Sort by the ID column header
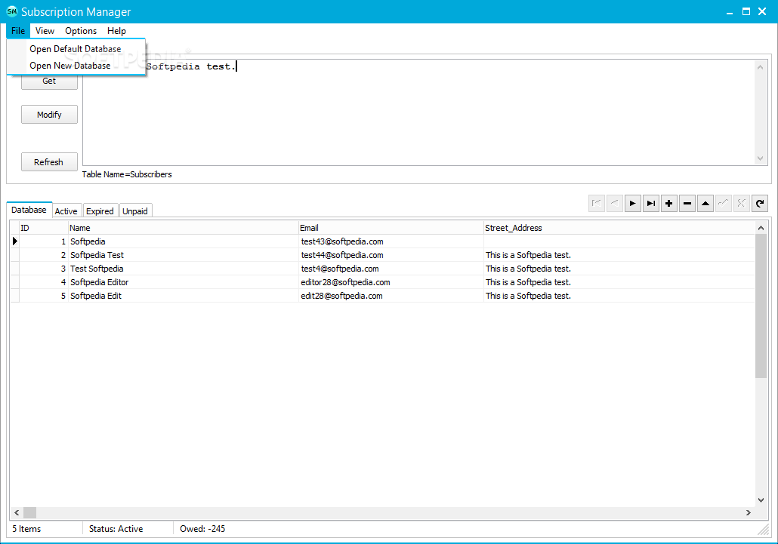The width and height of the screenshot is (778, 544). [43, 228]
